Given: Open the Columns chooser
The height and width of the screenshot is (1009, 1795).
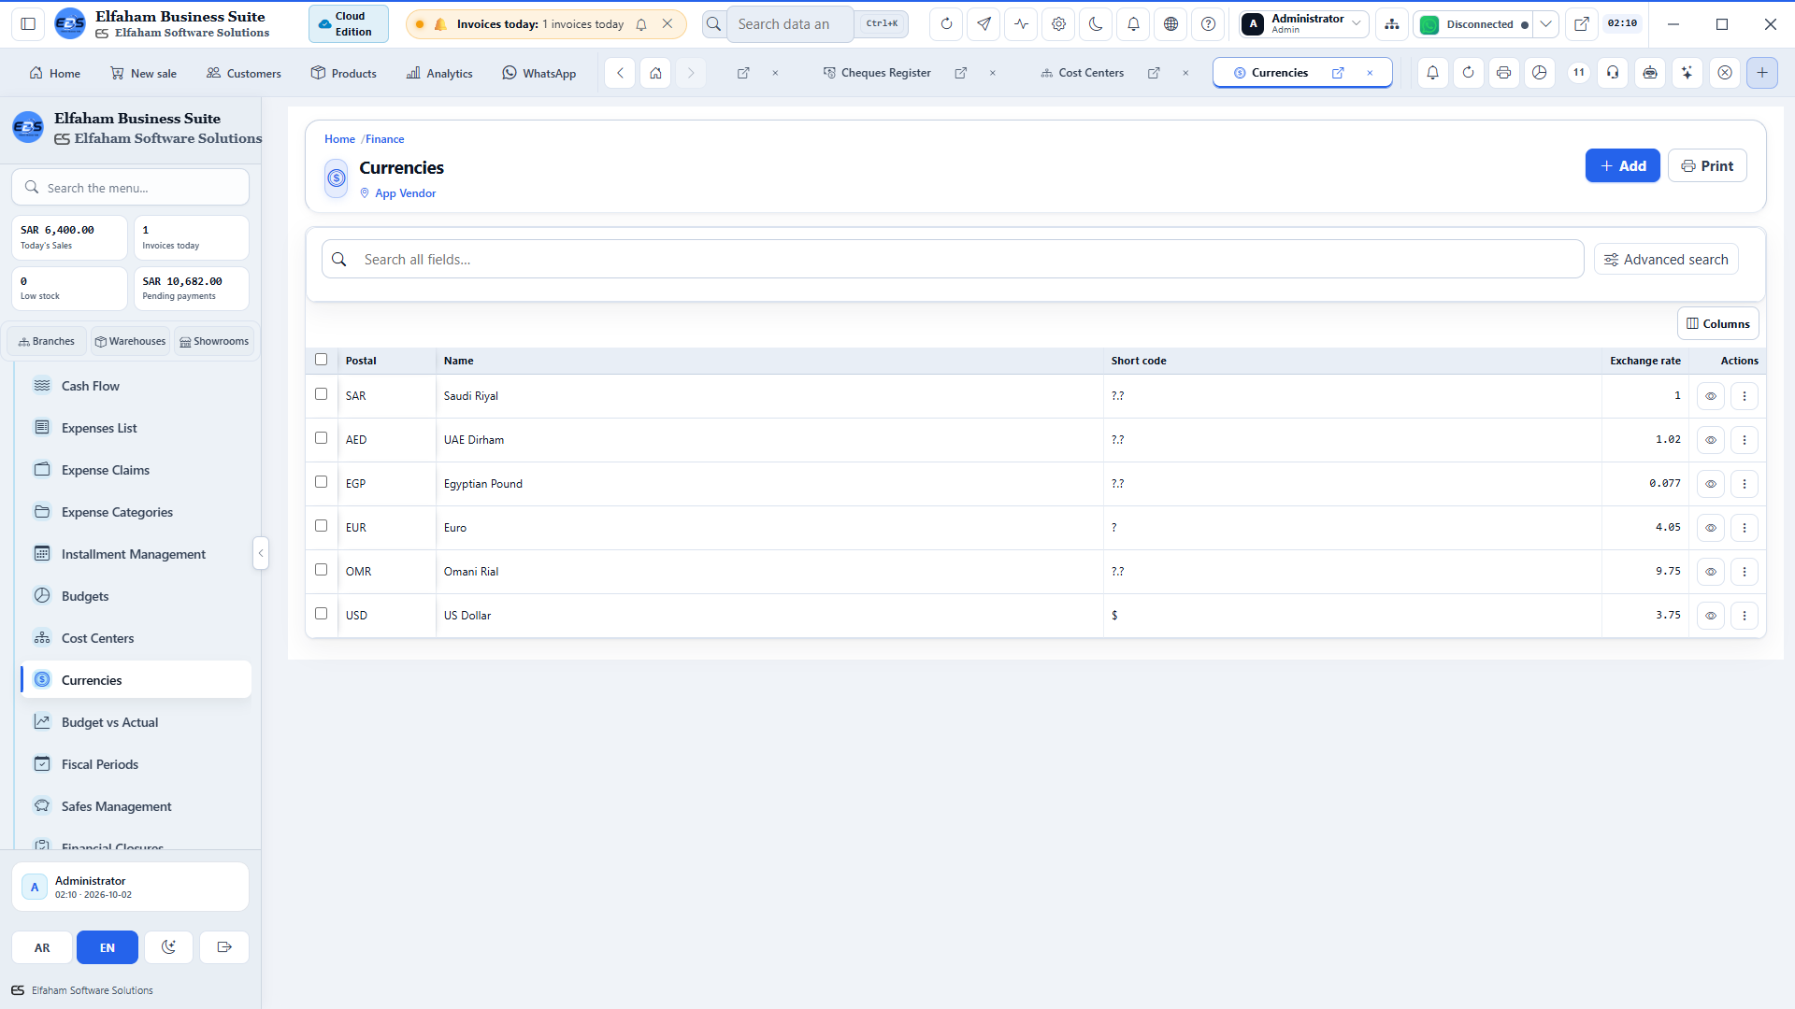Looking at the screenshot, I should (x=1718, y=324).
